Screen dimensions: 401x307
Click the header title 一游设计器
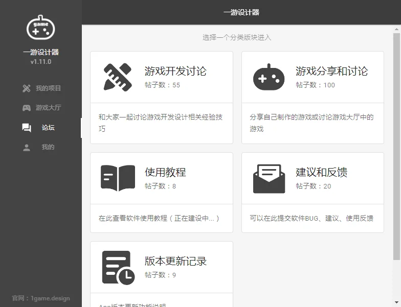[x=241, y=12]
